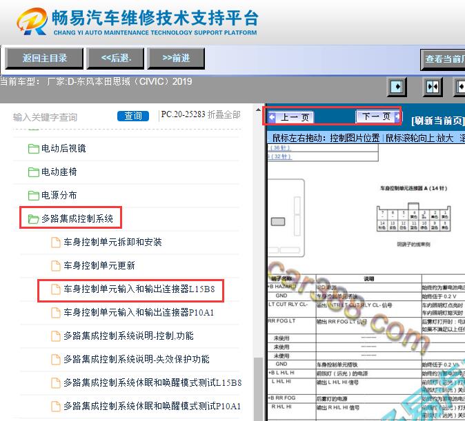Viewport: 465px width, 421px height.
Task: Open 车身控制单元输入和输出连接器P10A1
Action: [139, 312]
